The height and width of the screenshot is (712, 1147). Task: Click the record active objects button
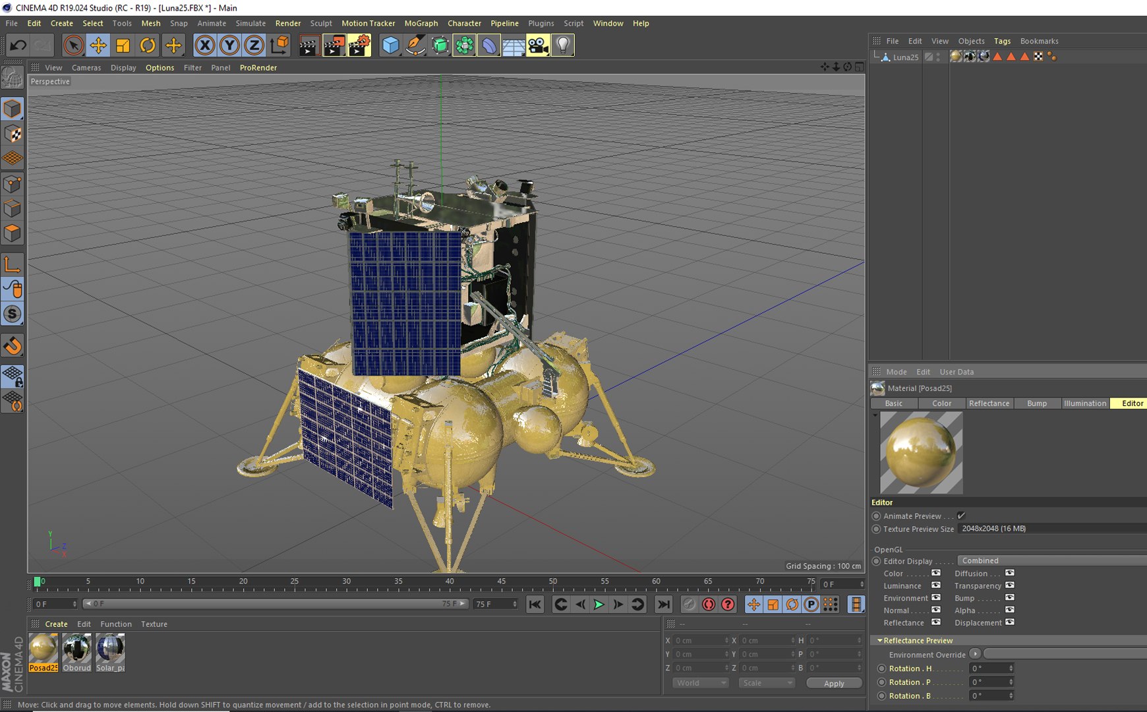690,605
